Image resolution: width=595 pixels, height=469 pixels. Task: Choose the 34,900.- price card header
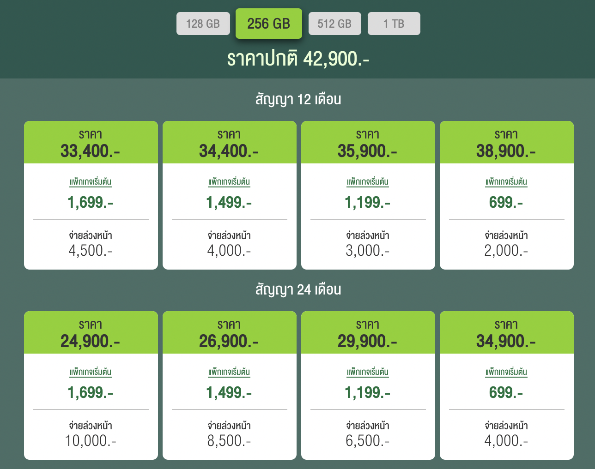pos(506,333)
